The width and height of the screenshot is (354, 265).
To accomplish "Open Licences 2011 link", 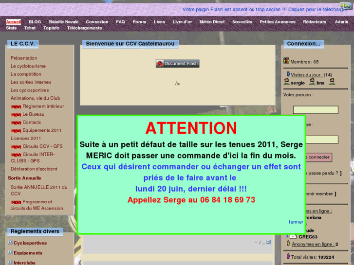I will 26,138.
